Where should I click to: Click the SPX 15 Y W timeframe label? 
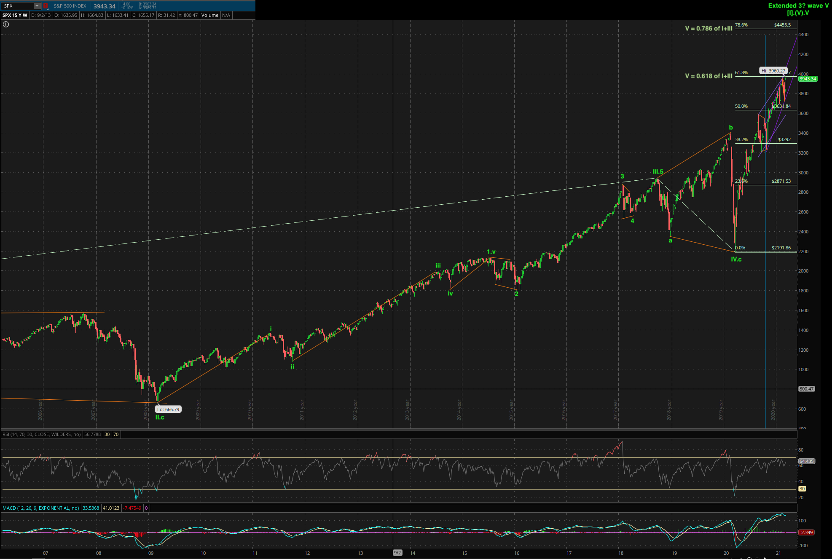(x=15, y=15)
